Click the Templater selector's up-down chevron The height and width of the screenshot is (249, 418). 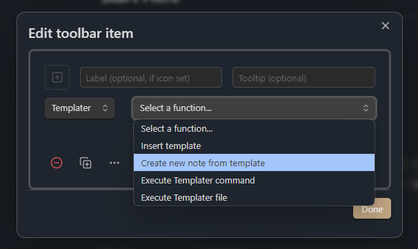[105, 108]
